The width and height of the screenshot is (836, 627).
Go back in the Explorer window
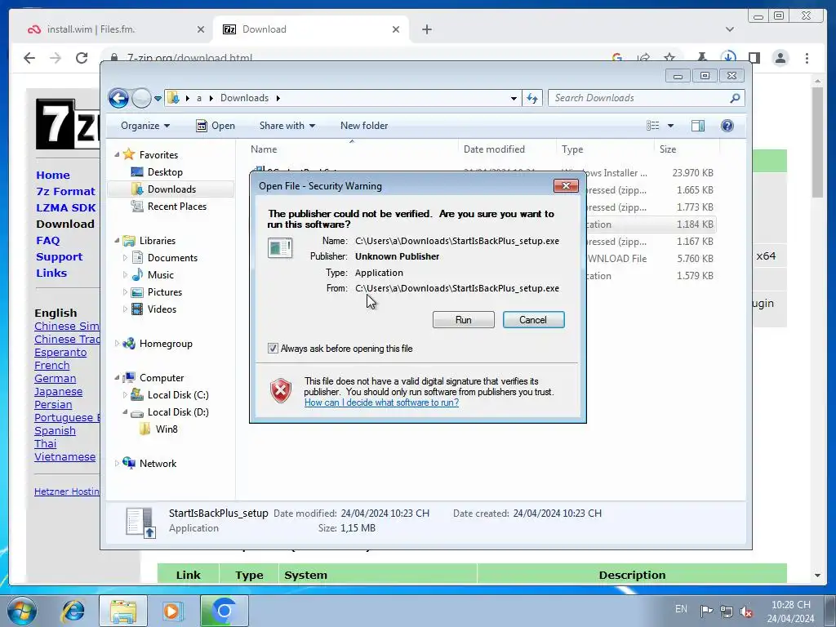click(118, 98)
